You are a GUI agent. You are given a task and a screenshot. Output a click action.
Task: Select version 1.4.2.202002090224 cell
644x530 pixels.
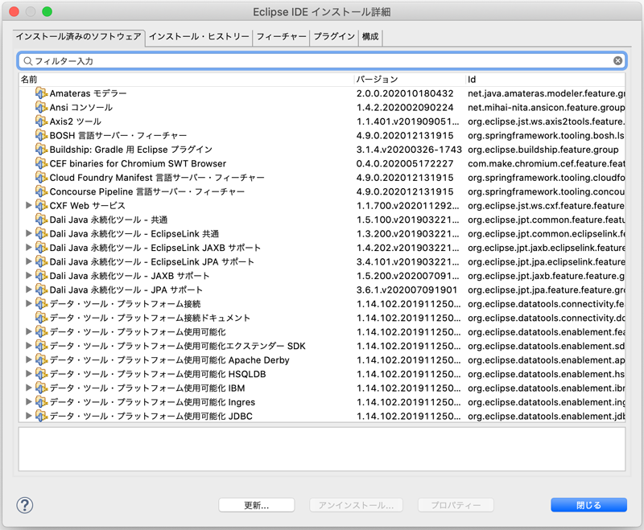pyautogui.click(x=405, y=108)
